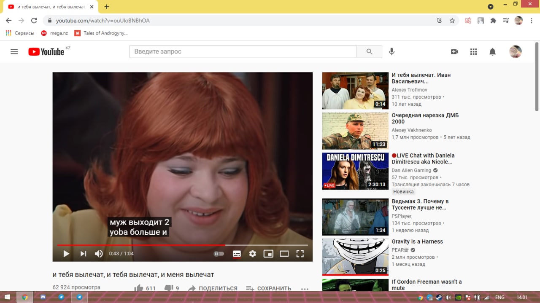Viewport: 540px width, 303px height.
Task: Open the Extensions puzzle icon
Action: pyautogui.click(x=493, y=20)
